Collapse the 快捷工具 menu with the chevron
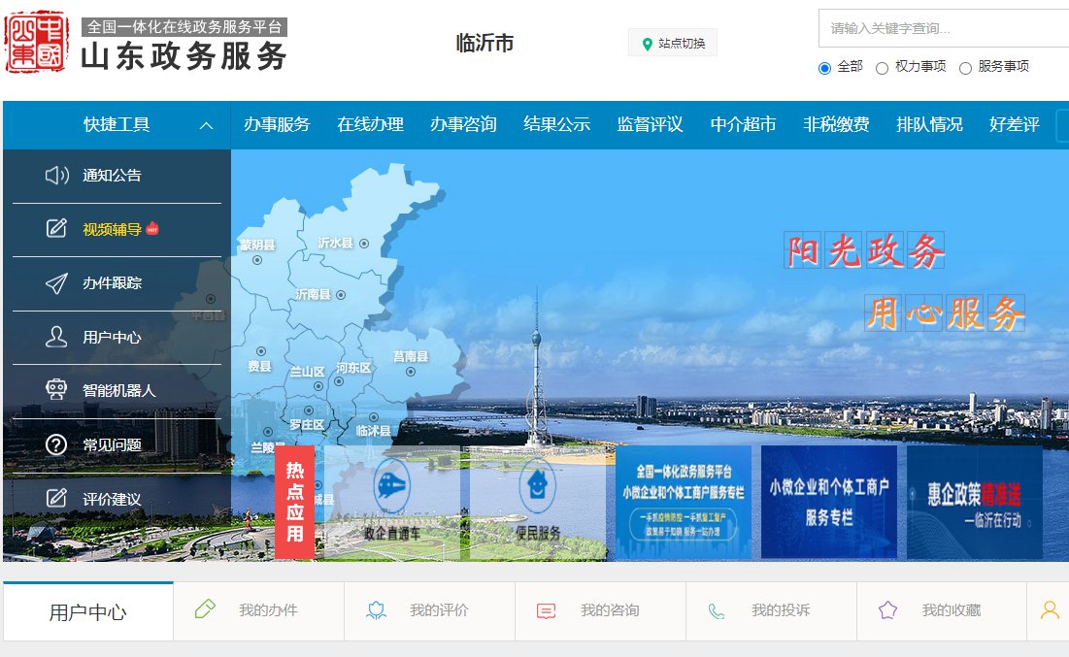Viewport: 1069px width, 657px height. click(x=206, y=125)
